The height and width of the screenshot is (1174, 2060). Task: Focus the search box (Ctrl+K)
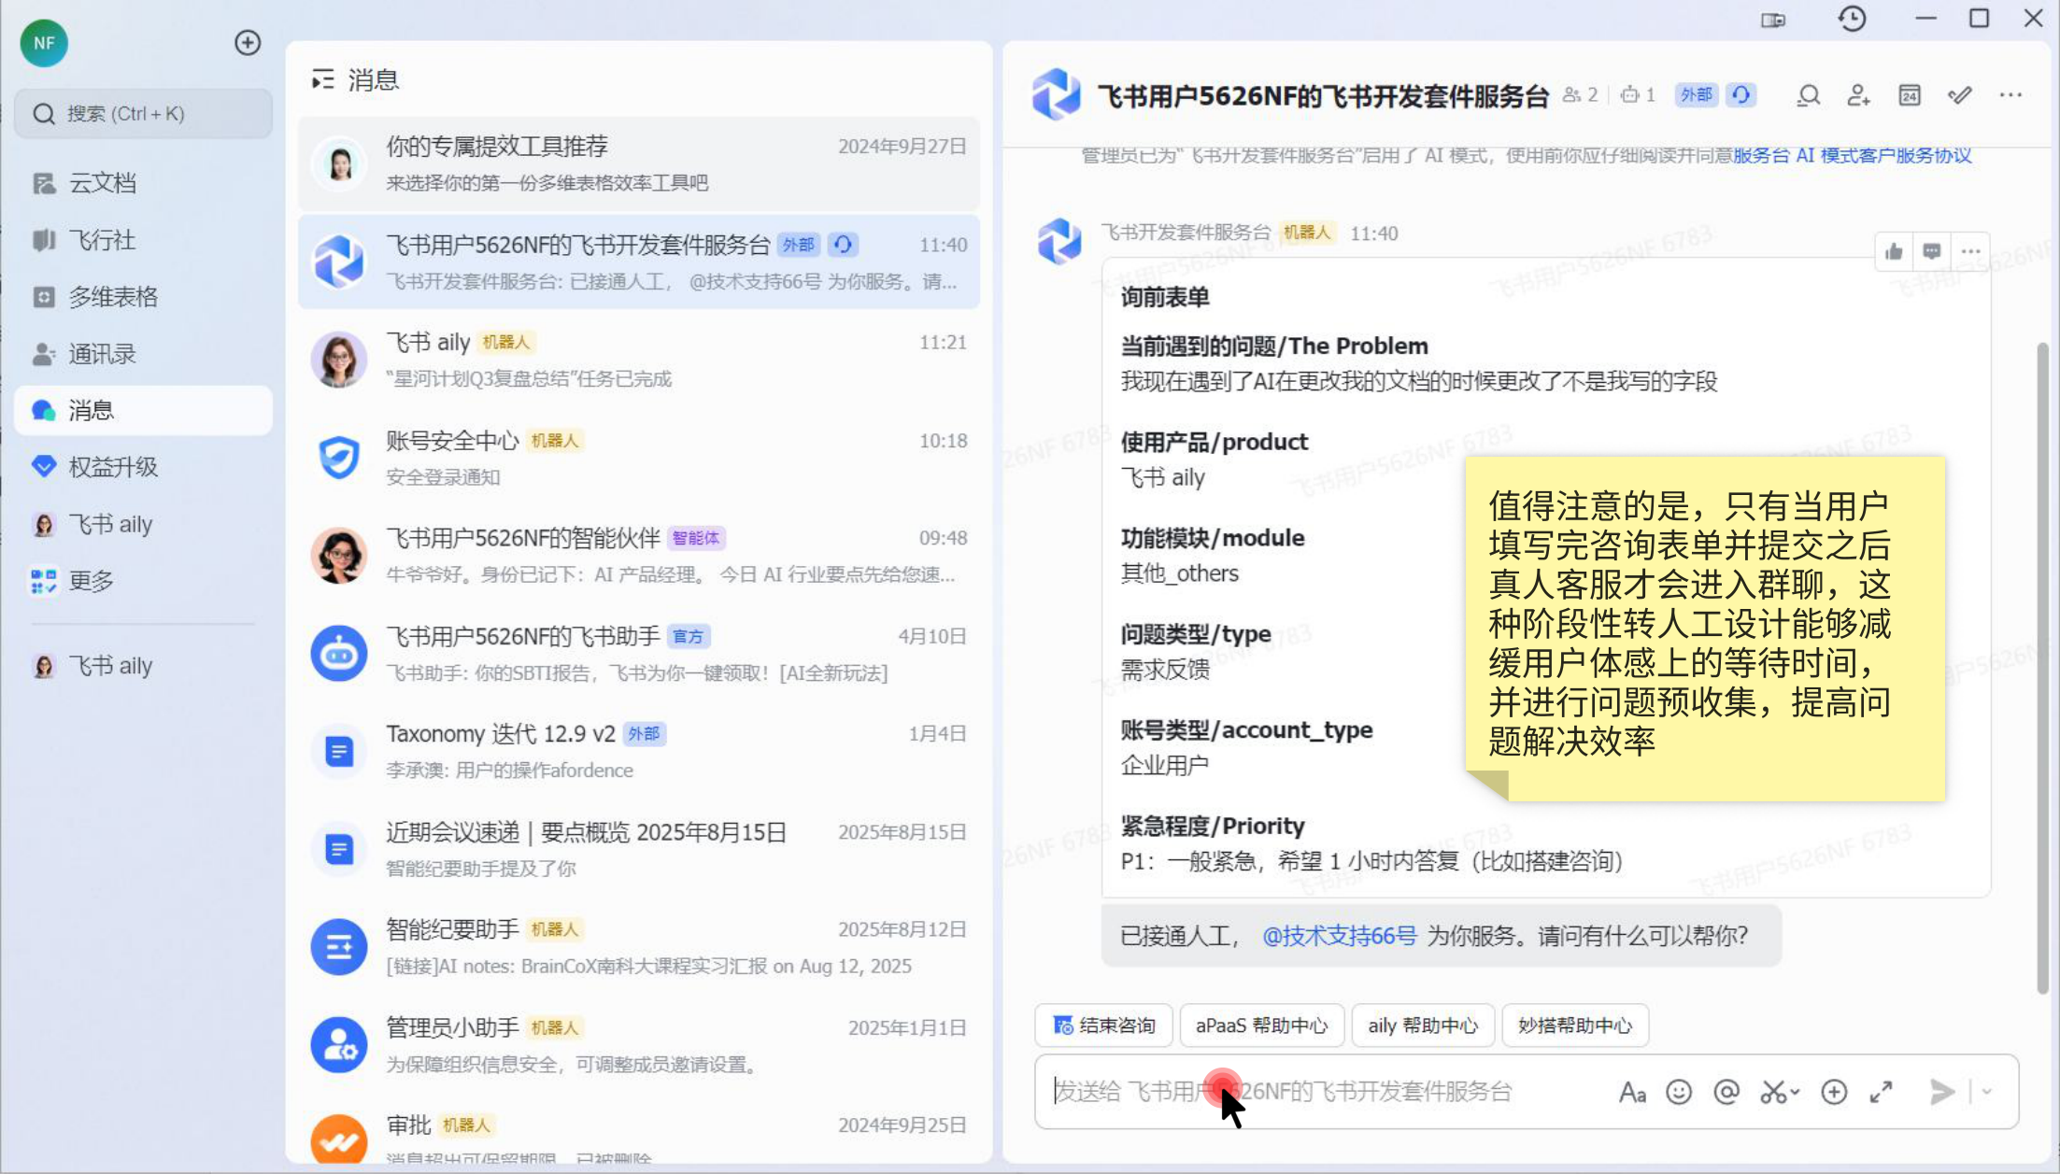[x=144, y=114]
